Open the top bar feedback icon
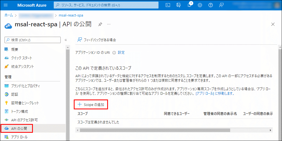This screenshot has height=141, width=282. (221, 5)
